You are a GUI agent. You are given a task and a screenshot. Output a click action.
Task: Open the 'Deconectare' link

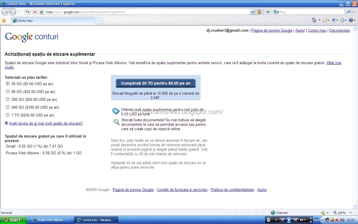(x=340, y=31)
